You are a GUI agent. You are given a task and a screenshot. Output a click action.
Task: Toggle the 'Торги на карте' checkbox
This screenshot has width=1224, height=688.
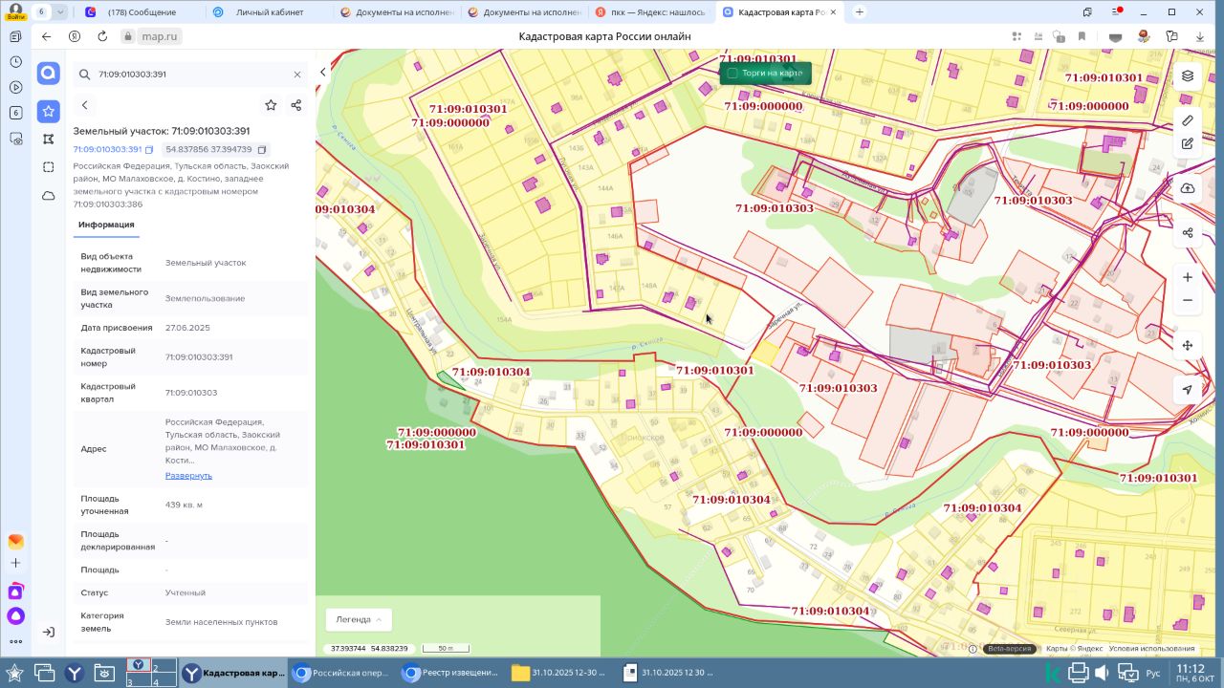tap(732, 73)
